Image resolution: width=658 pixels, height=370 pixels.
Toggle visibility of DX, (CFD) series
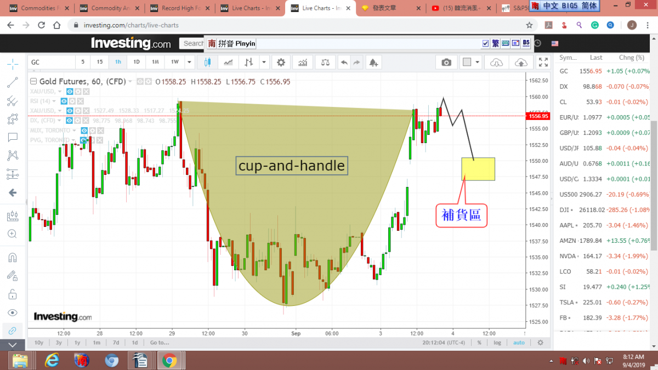point(69,121)
